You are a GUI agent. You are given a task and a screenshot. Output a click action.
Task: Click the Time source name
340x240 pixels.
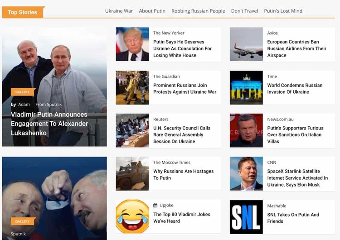272,76
